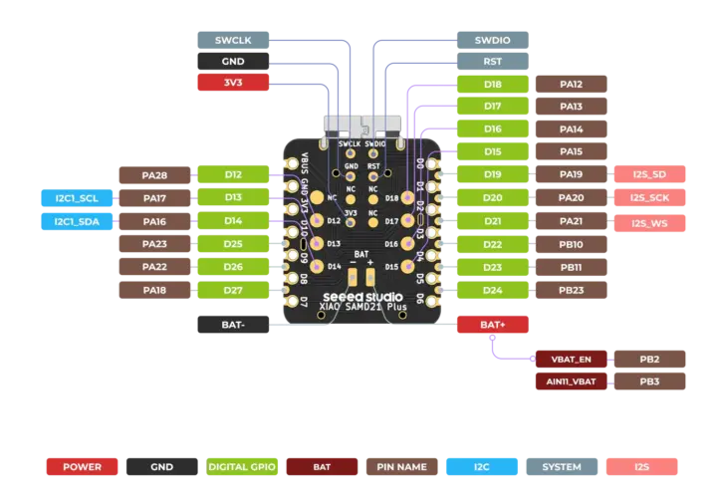This screenshot has width=717, height=503.
Task: Select the brown PA13 pin name
Action: point(572,107)
